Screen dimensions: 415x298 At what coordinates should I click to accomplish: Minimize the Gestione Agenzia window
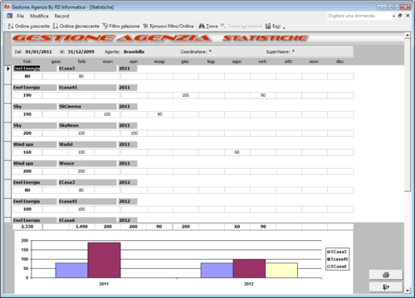point(382,7)
